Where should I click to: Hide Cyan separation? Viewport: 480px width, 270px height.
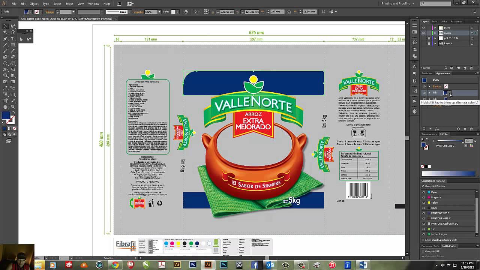[424, 192]
